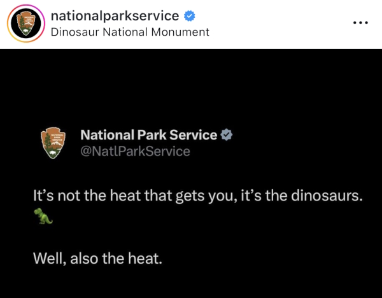Click the nationalparkservice username in header
The height and width of the screenshot is (298, 382).
click(x=115, y=16)
